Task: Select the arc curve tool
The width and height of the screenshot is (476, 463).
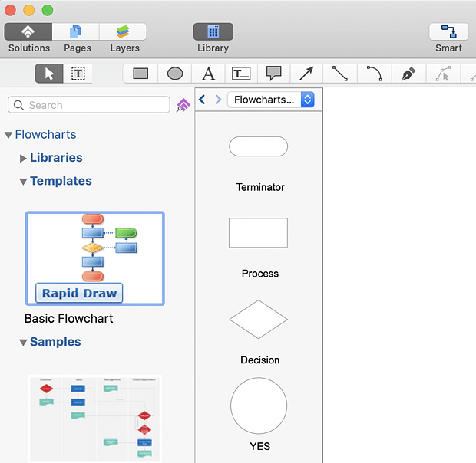Action: tap(375, 74)
